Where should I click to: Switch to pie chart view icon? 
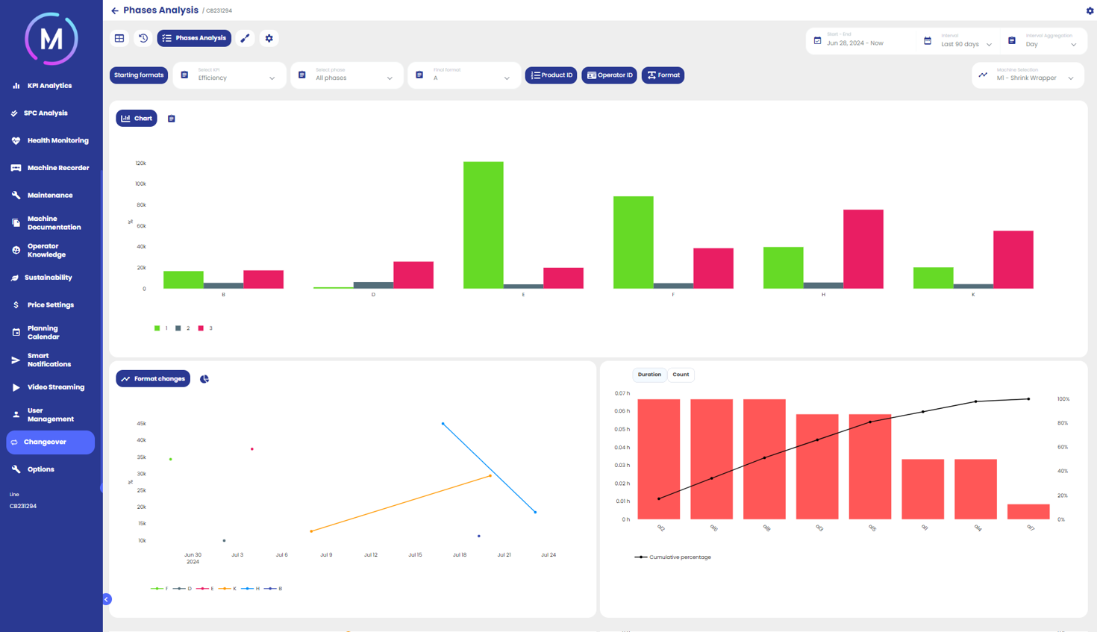[204, 379]
